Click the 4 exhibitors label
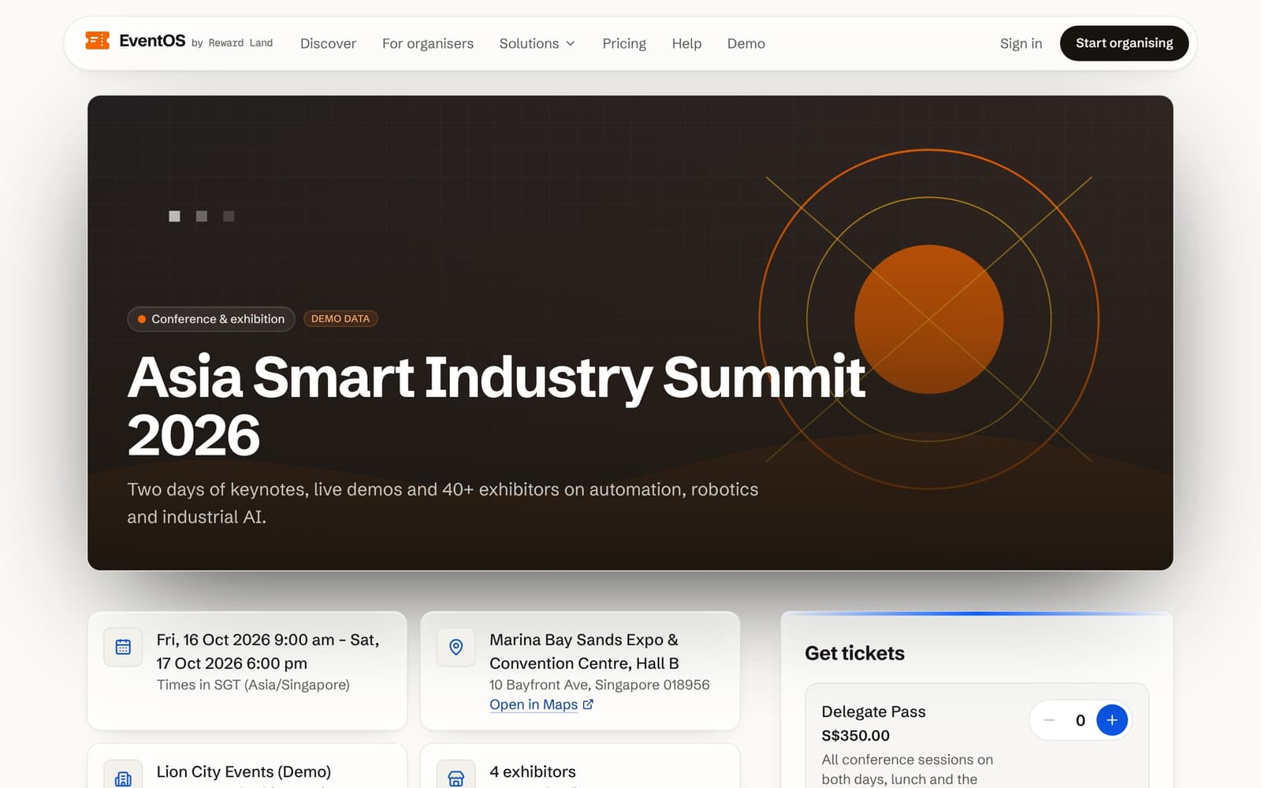1261x788 pixels. click(x=533, y=771)
